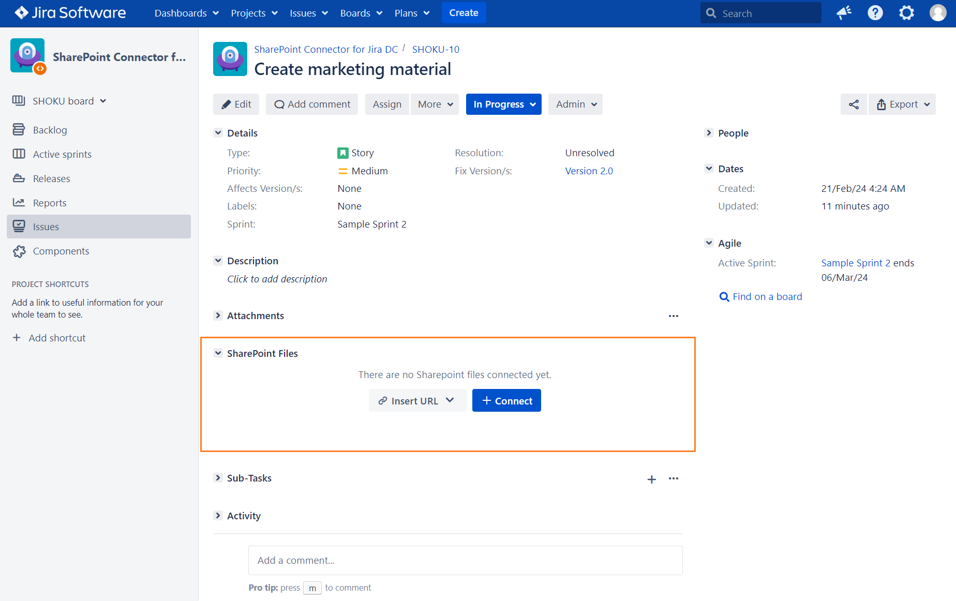This screenshot has width=956, height=601.
Task: Open the Attachments ellipsis menu
Action: tap(673, 316)
